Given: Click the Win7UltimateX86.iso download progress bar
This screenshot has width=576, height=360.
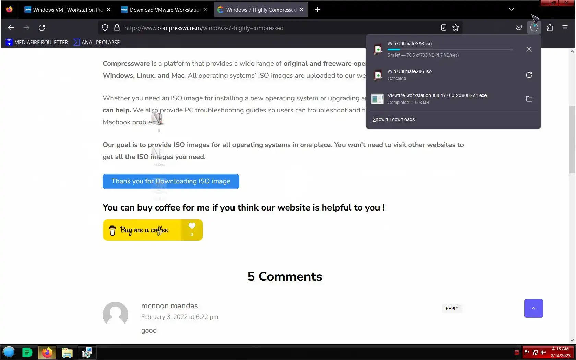Looking at the screenshot, I should point(450,50).
